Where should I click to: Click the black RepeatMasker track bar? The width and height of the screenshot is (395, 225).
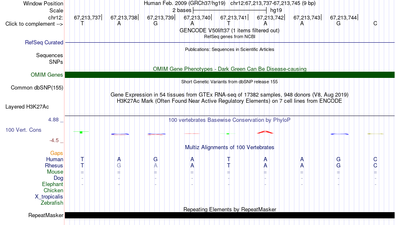coord(230,215)
